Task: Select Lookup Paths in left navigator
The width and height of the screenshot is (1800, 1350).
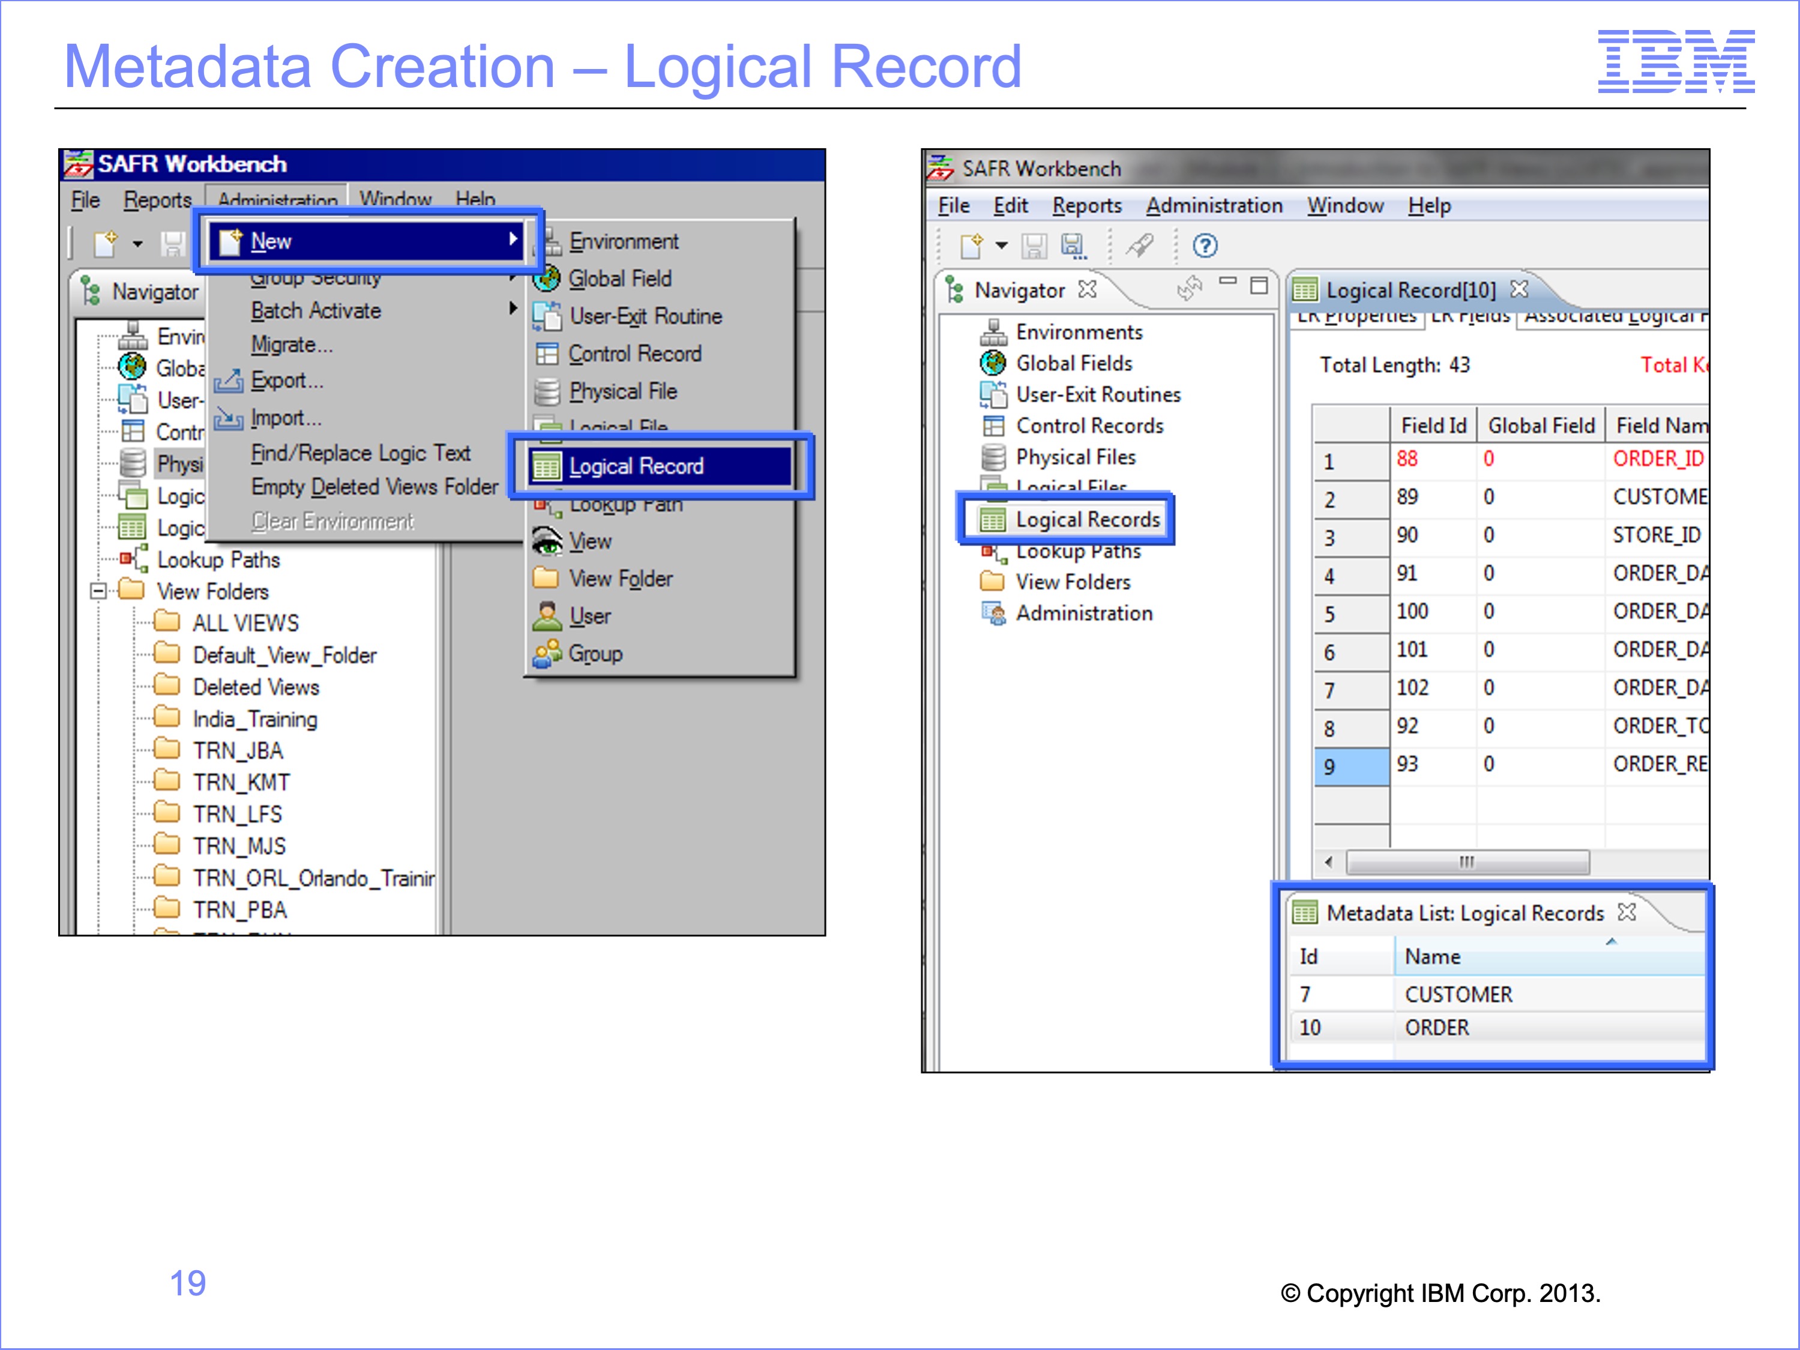Action: (x=218, y=560)
